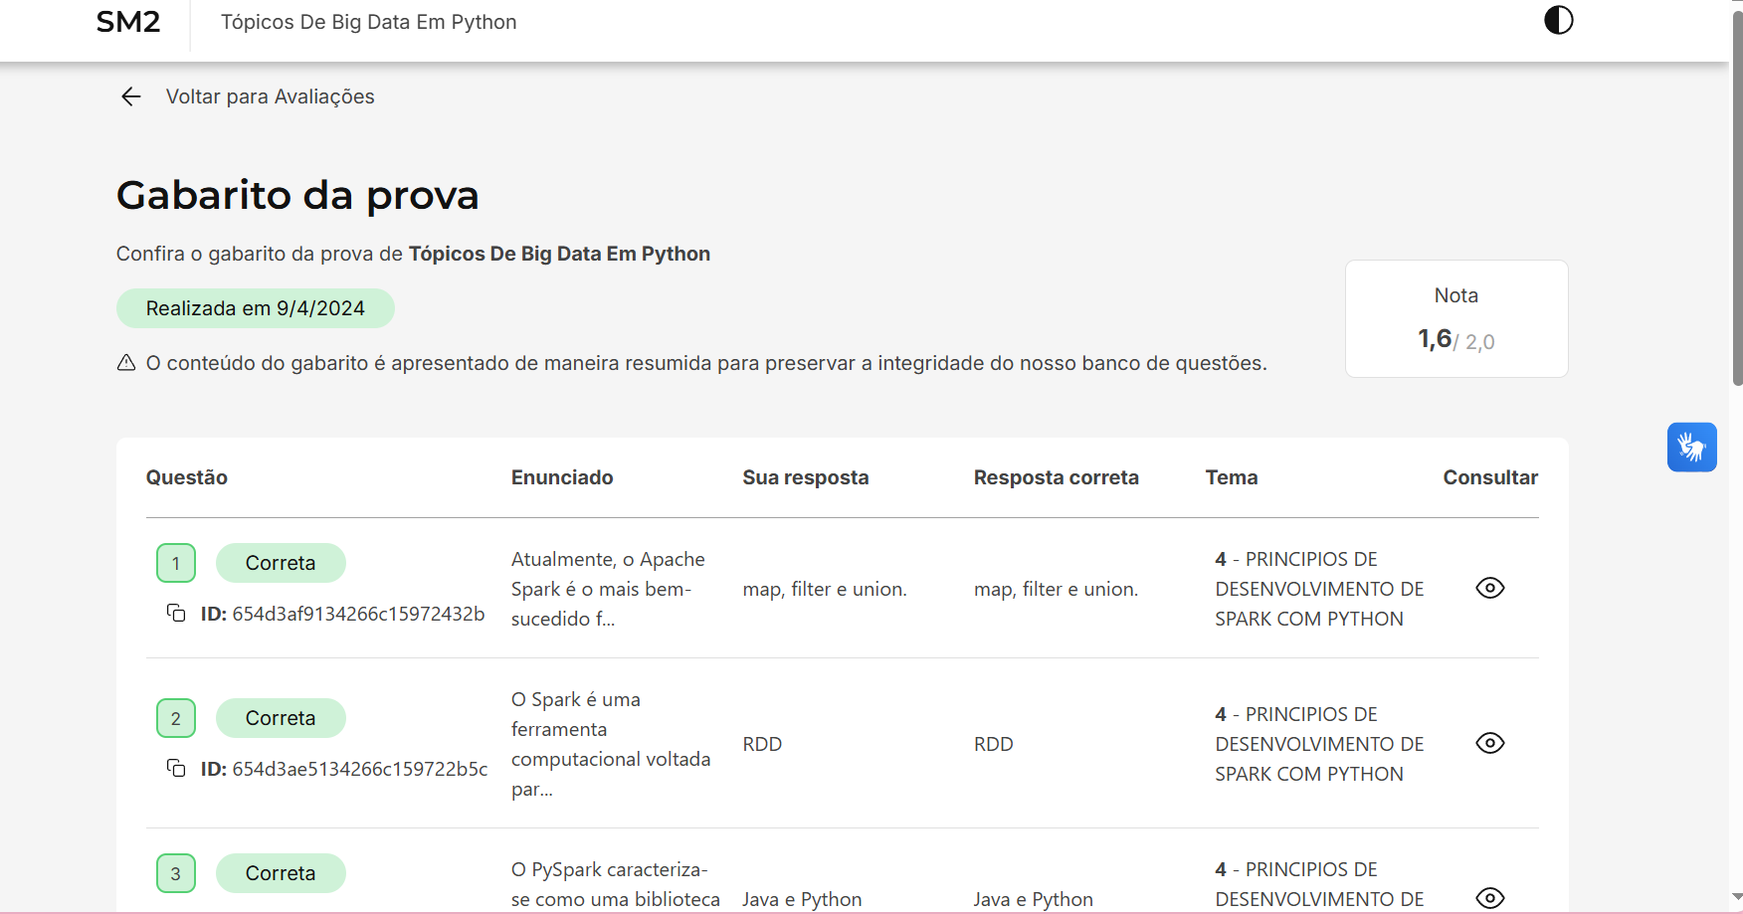Click question 3 statement about PySpark

(x=616, y=884)
